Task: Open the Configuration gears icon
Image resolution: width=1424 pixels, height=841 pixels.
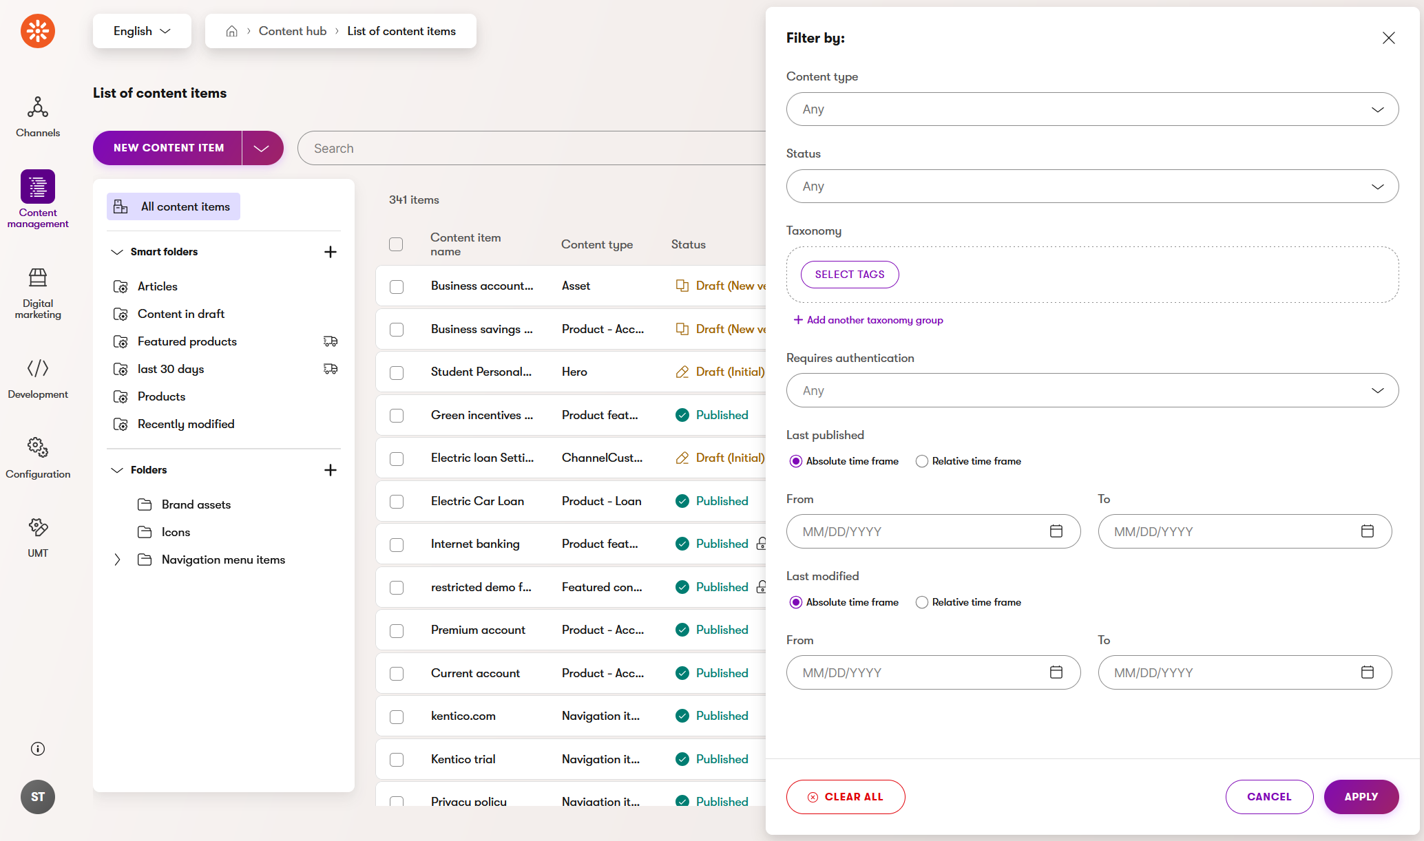Action: (38, 447)
